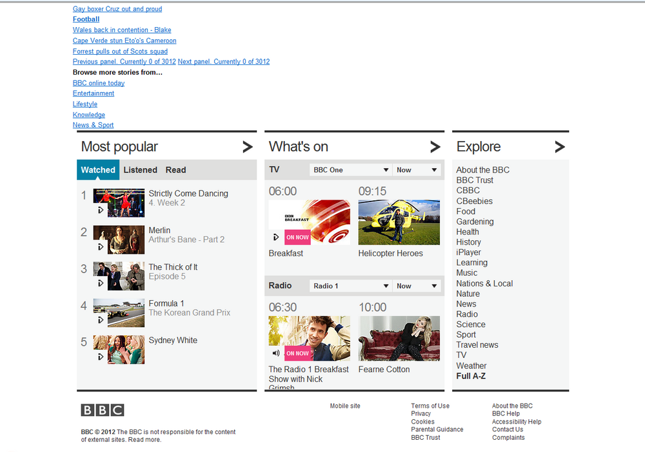Click speaker icon on Radio 1 Breakfast image
Screen dimensions: 645x452
276,353
